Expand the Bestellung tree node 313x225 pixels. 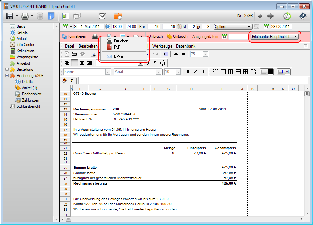(7, 69)
